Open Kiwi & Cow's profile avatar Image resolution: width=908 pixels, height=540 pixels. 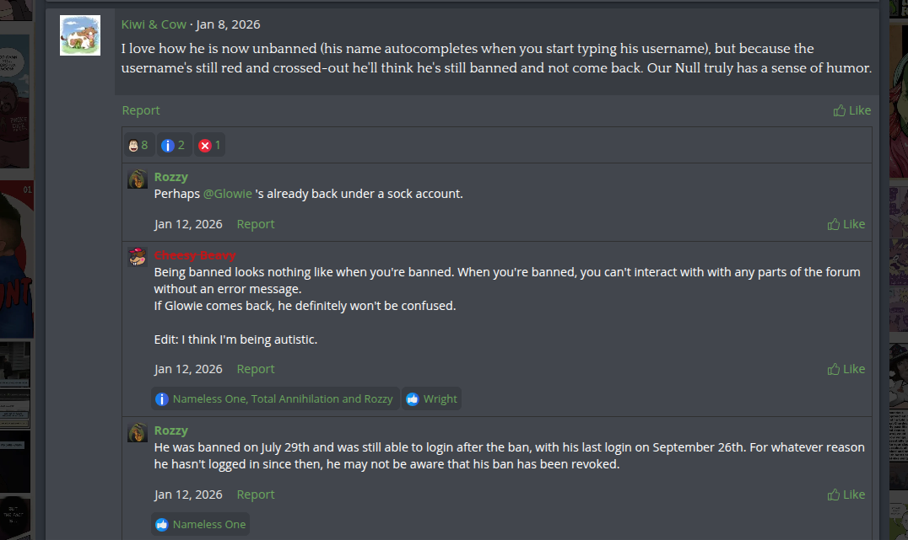click(x=80, y=35)
